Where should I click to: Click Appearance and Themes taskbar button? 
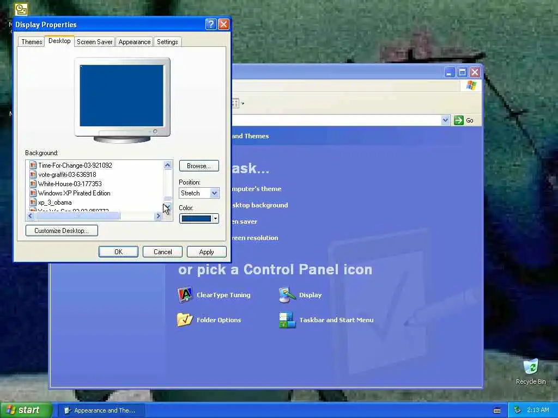[101, 410]
